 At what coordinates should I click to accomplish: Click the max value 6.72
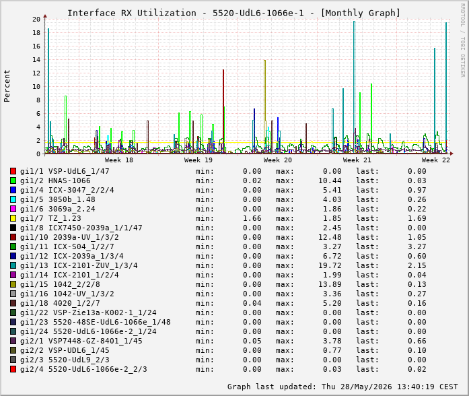click(x=332, y=256)
